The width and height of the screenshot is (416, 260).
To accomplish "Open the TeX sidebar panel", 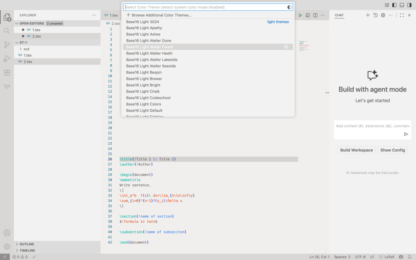I will pos(7,86).
